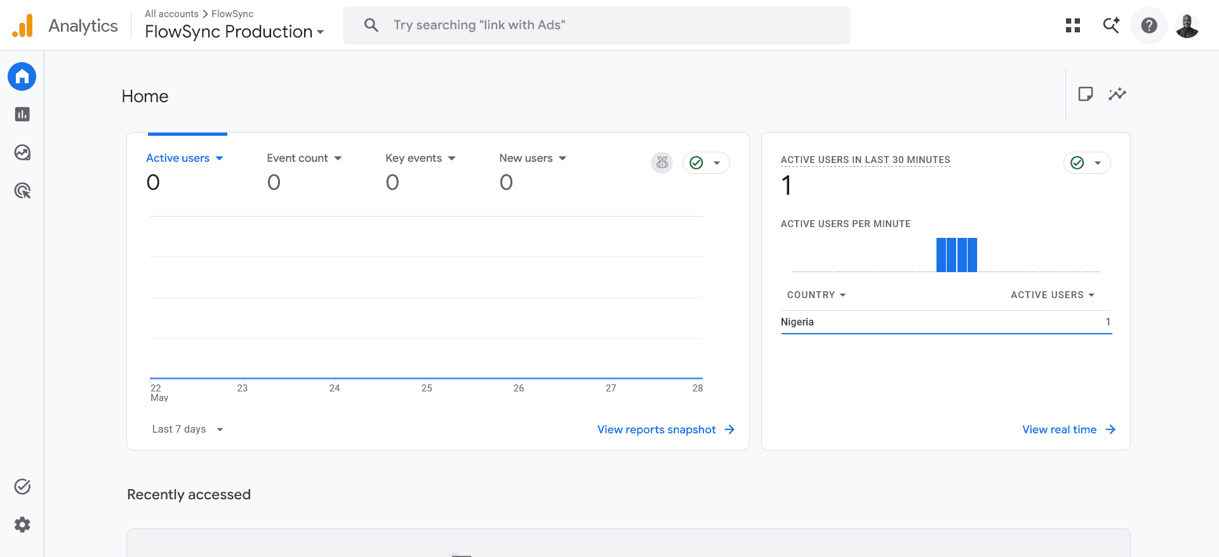
Task: Click the FlowSync breadcrumb
Action: tap(232, 14)
